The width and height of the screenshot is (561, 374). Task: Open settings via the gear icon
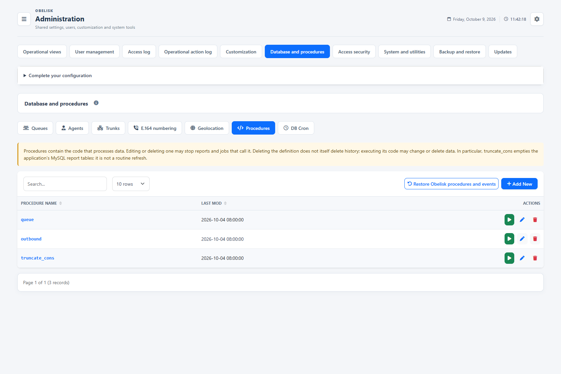[x=537, y=19]
